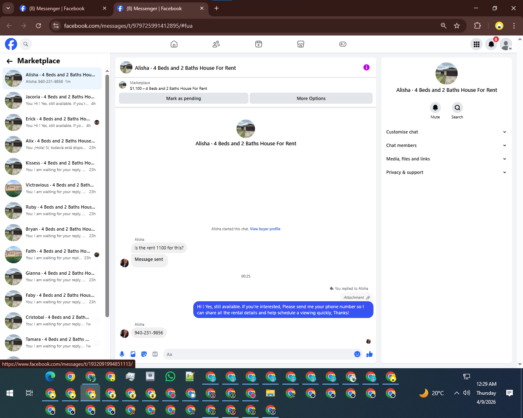Mute the Alisha chat bell icon
Screen dimensions: 523x418
tap(435, 107)
